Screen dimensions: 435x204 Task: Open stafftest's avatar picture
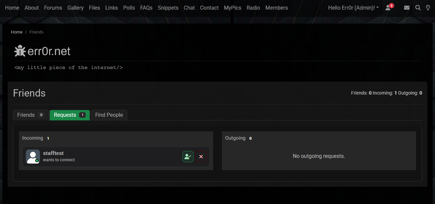pos(33,157)
